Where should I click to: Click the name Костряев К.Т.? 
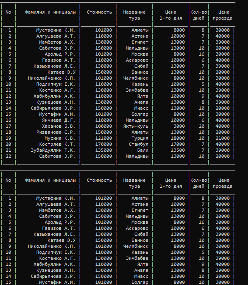coord(57,144)
